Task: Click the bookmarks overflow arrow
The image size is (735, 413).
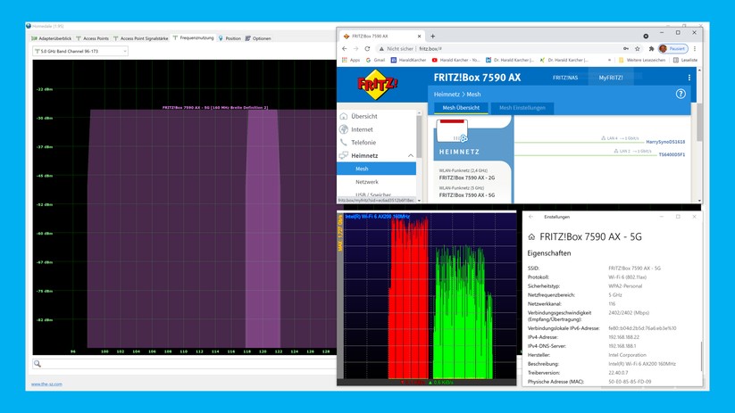Action: coord(609,60)
